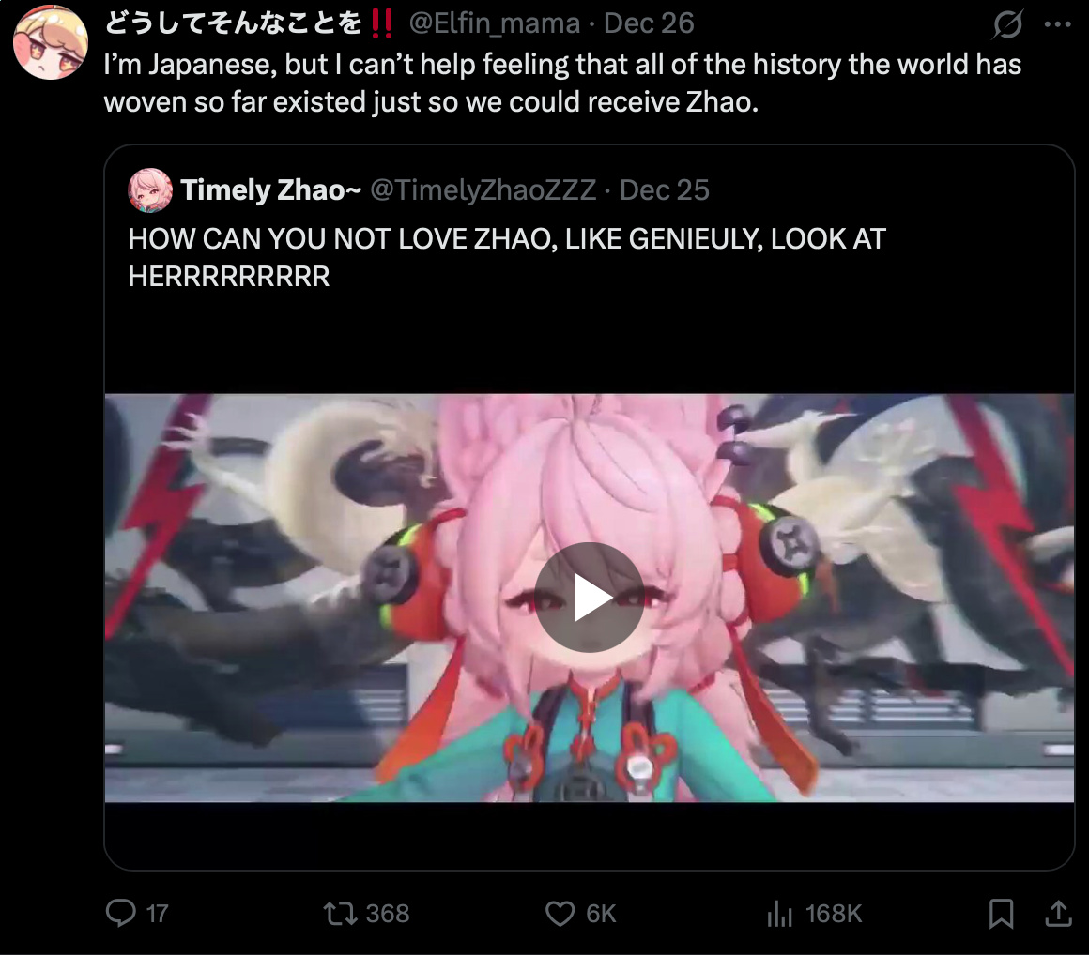
Task: Click the @TimelyZhaoZZZ handle
Action: 483,190
